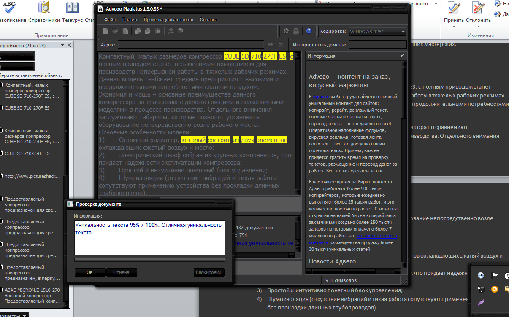Expand the Отклонить dropdown arrow in Word
The height and width of the screenshot is (317, 509).
tap(478, 26)
